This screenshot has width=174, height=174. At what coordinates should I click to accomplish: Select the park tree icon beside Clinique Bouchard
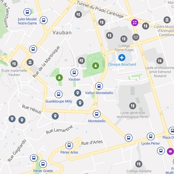click(95, 66)
